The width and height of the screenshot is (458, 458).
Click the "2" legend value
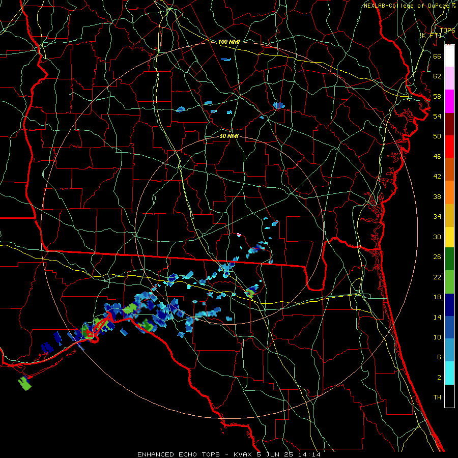(439, 378)
